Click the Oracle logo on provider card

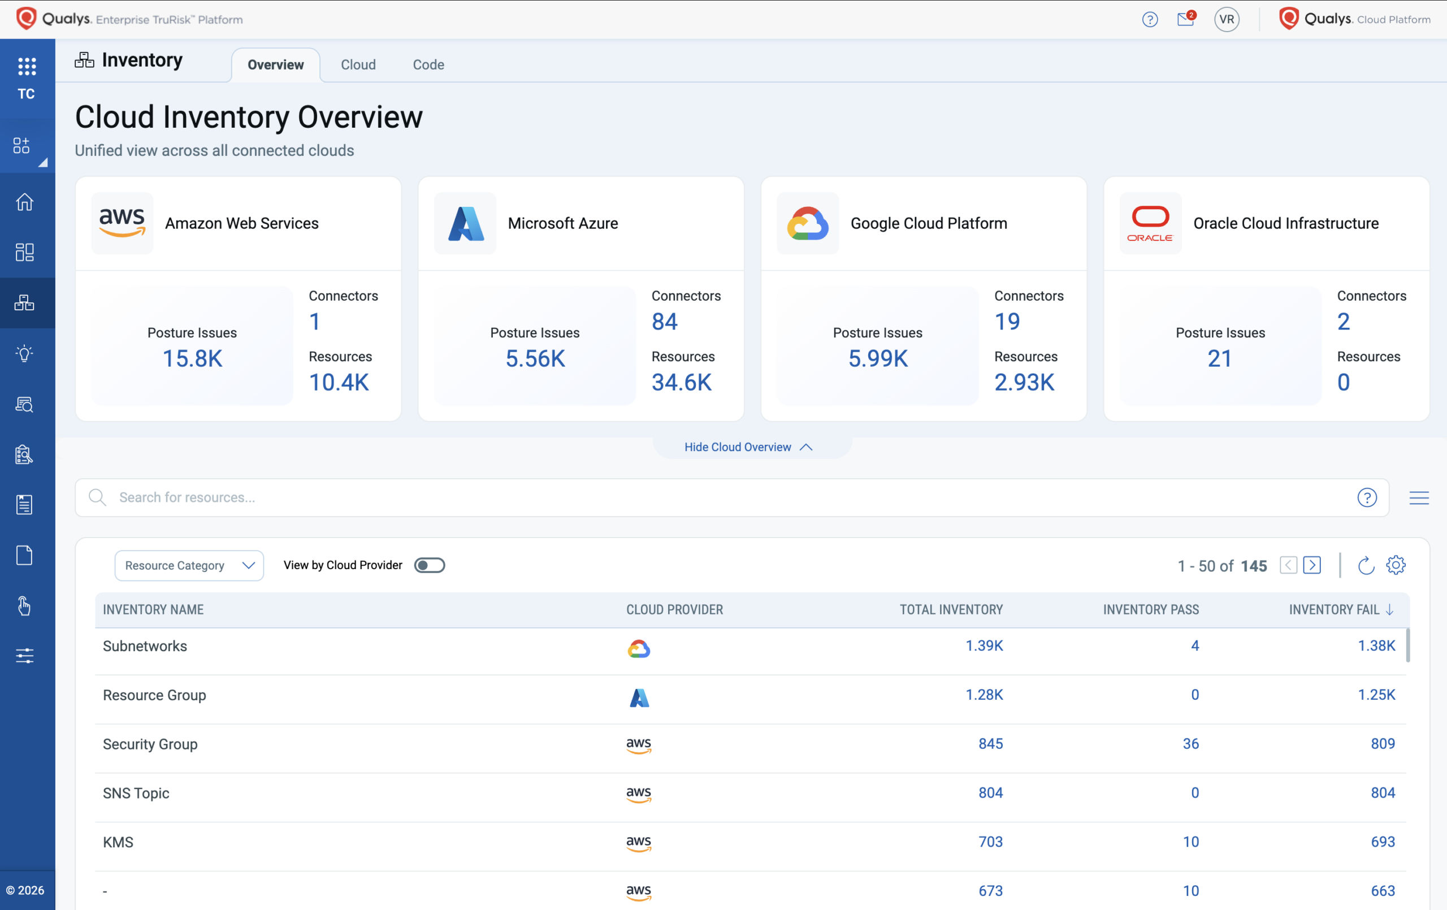[x=1150, y=223]
